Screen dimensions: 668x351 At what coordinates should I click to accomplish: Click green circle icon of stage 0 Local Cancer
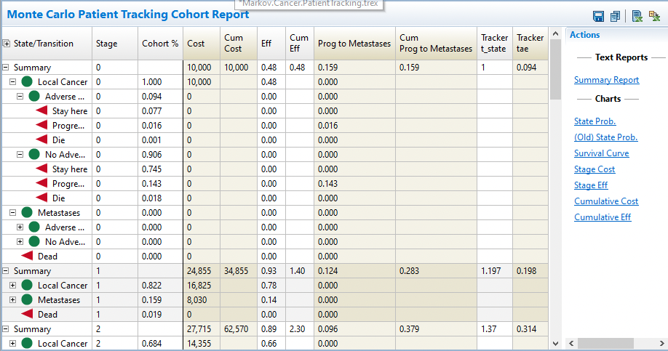point(27,82)
